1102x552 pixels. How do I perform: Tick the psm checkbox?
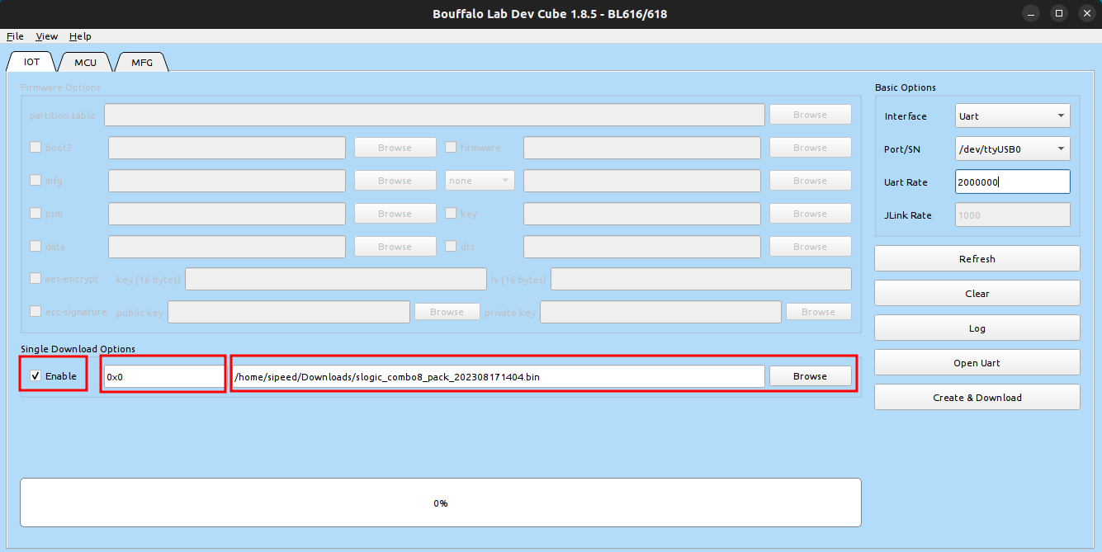coord(35,213)
